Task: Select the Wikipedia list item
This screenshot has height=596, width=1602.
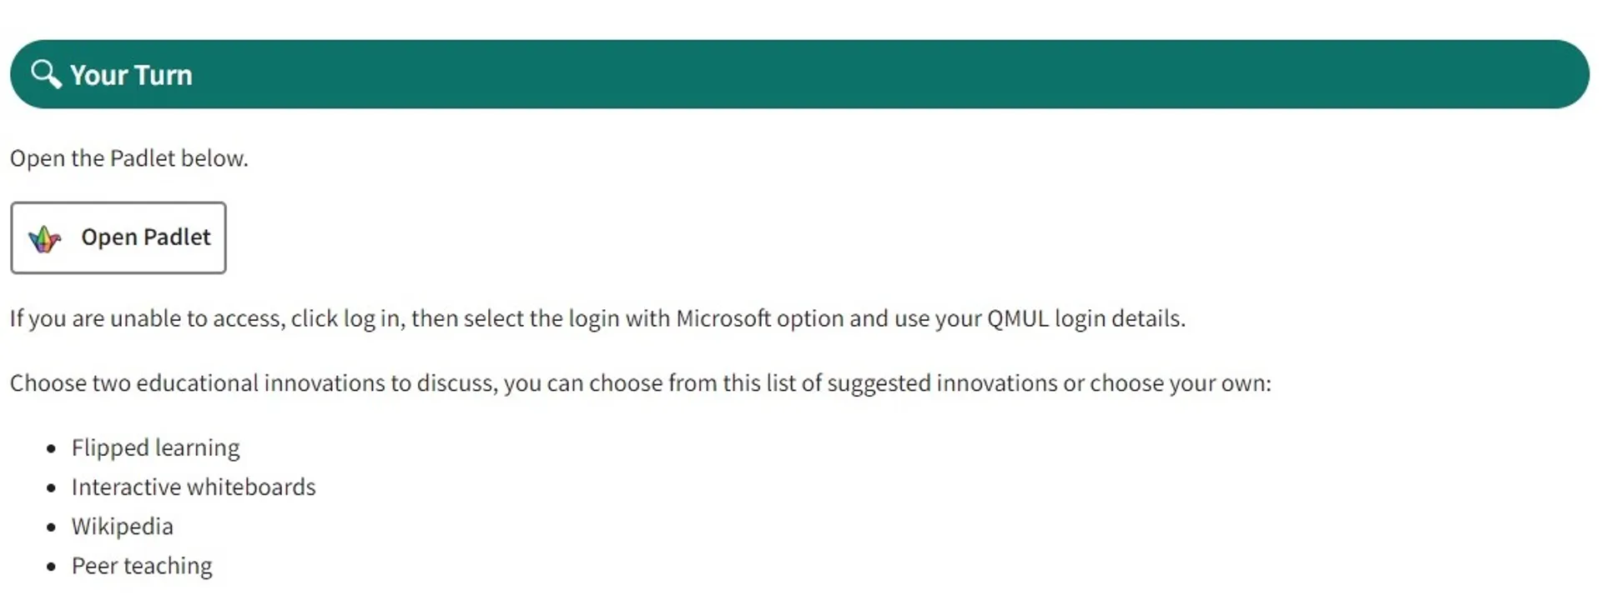Action: tap(123, 527)
